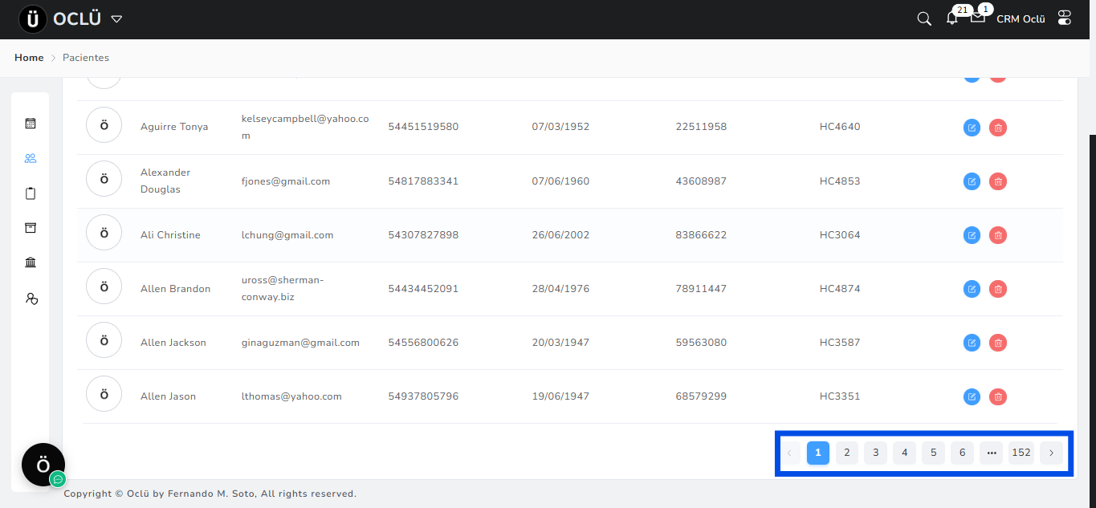
Task: Edit patient Allen Brandon
Action: (972, 289)
